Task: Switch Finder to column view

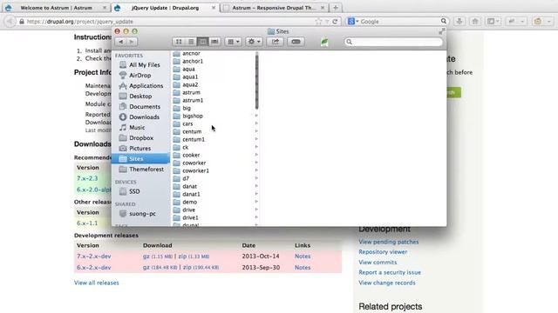Action: coord(202,42)
